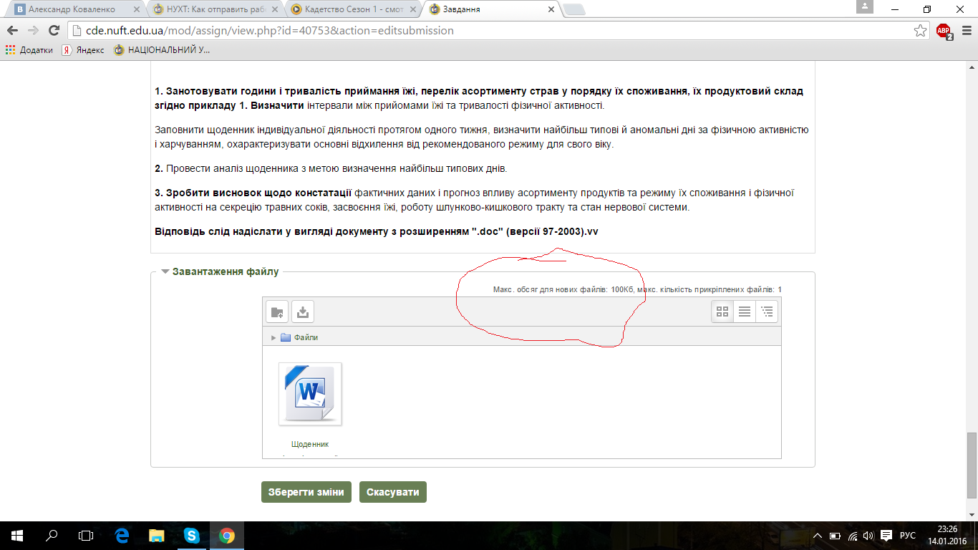Click the create folder icon

(x=277, y=312)
